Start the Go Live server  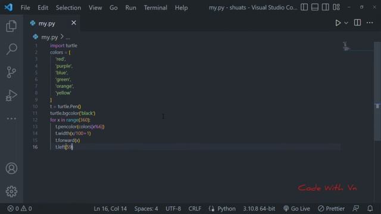[x=296, y=209]
